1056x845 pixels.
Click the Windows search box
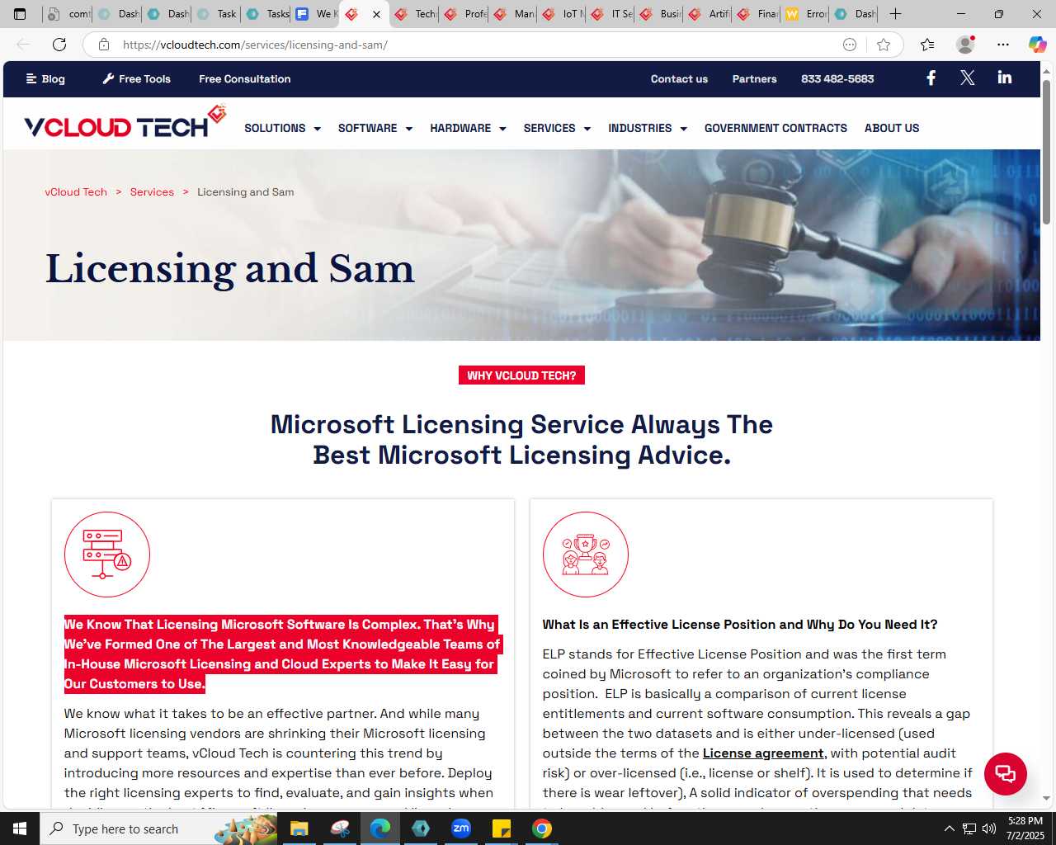158,828
